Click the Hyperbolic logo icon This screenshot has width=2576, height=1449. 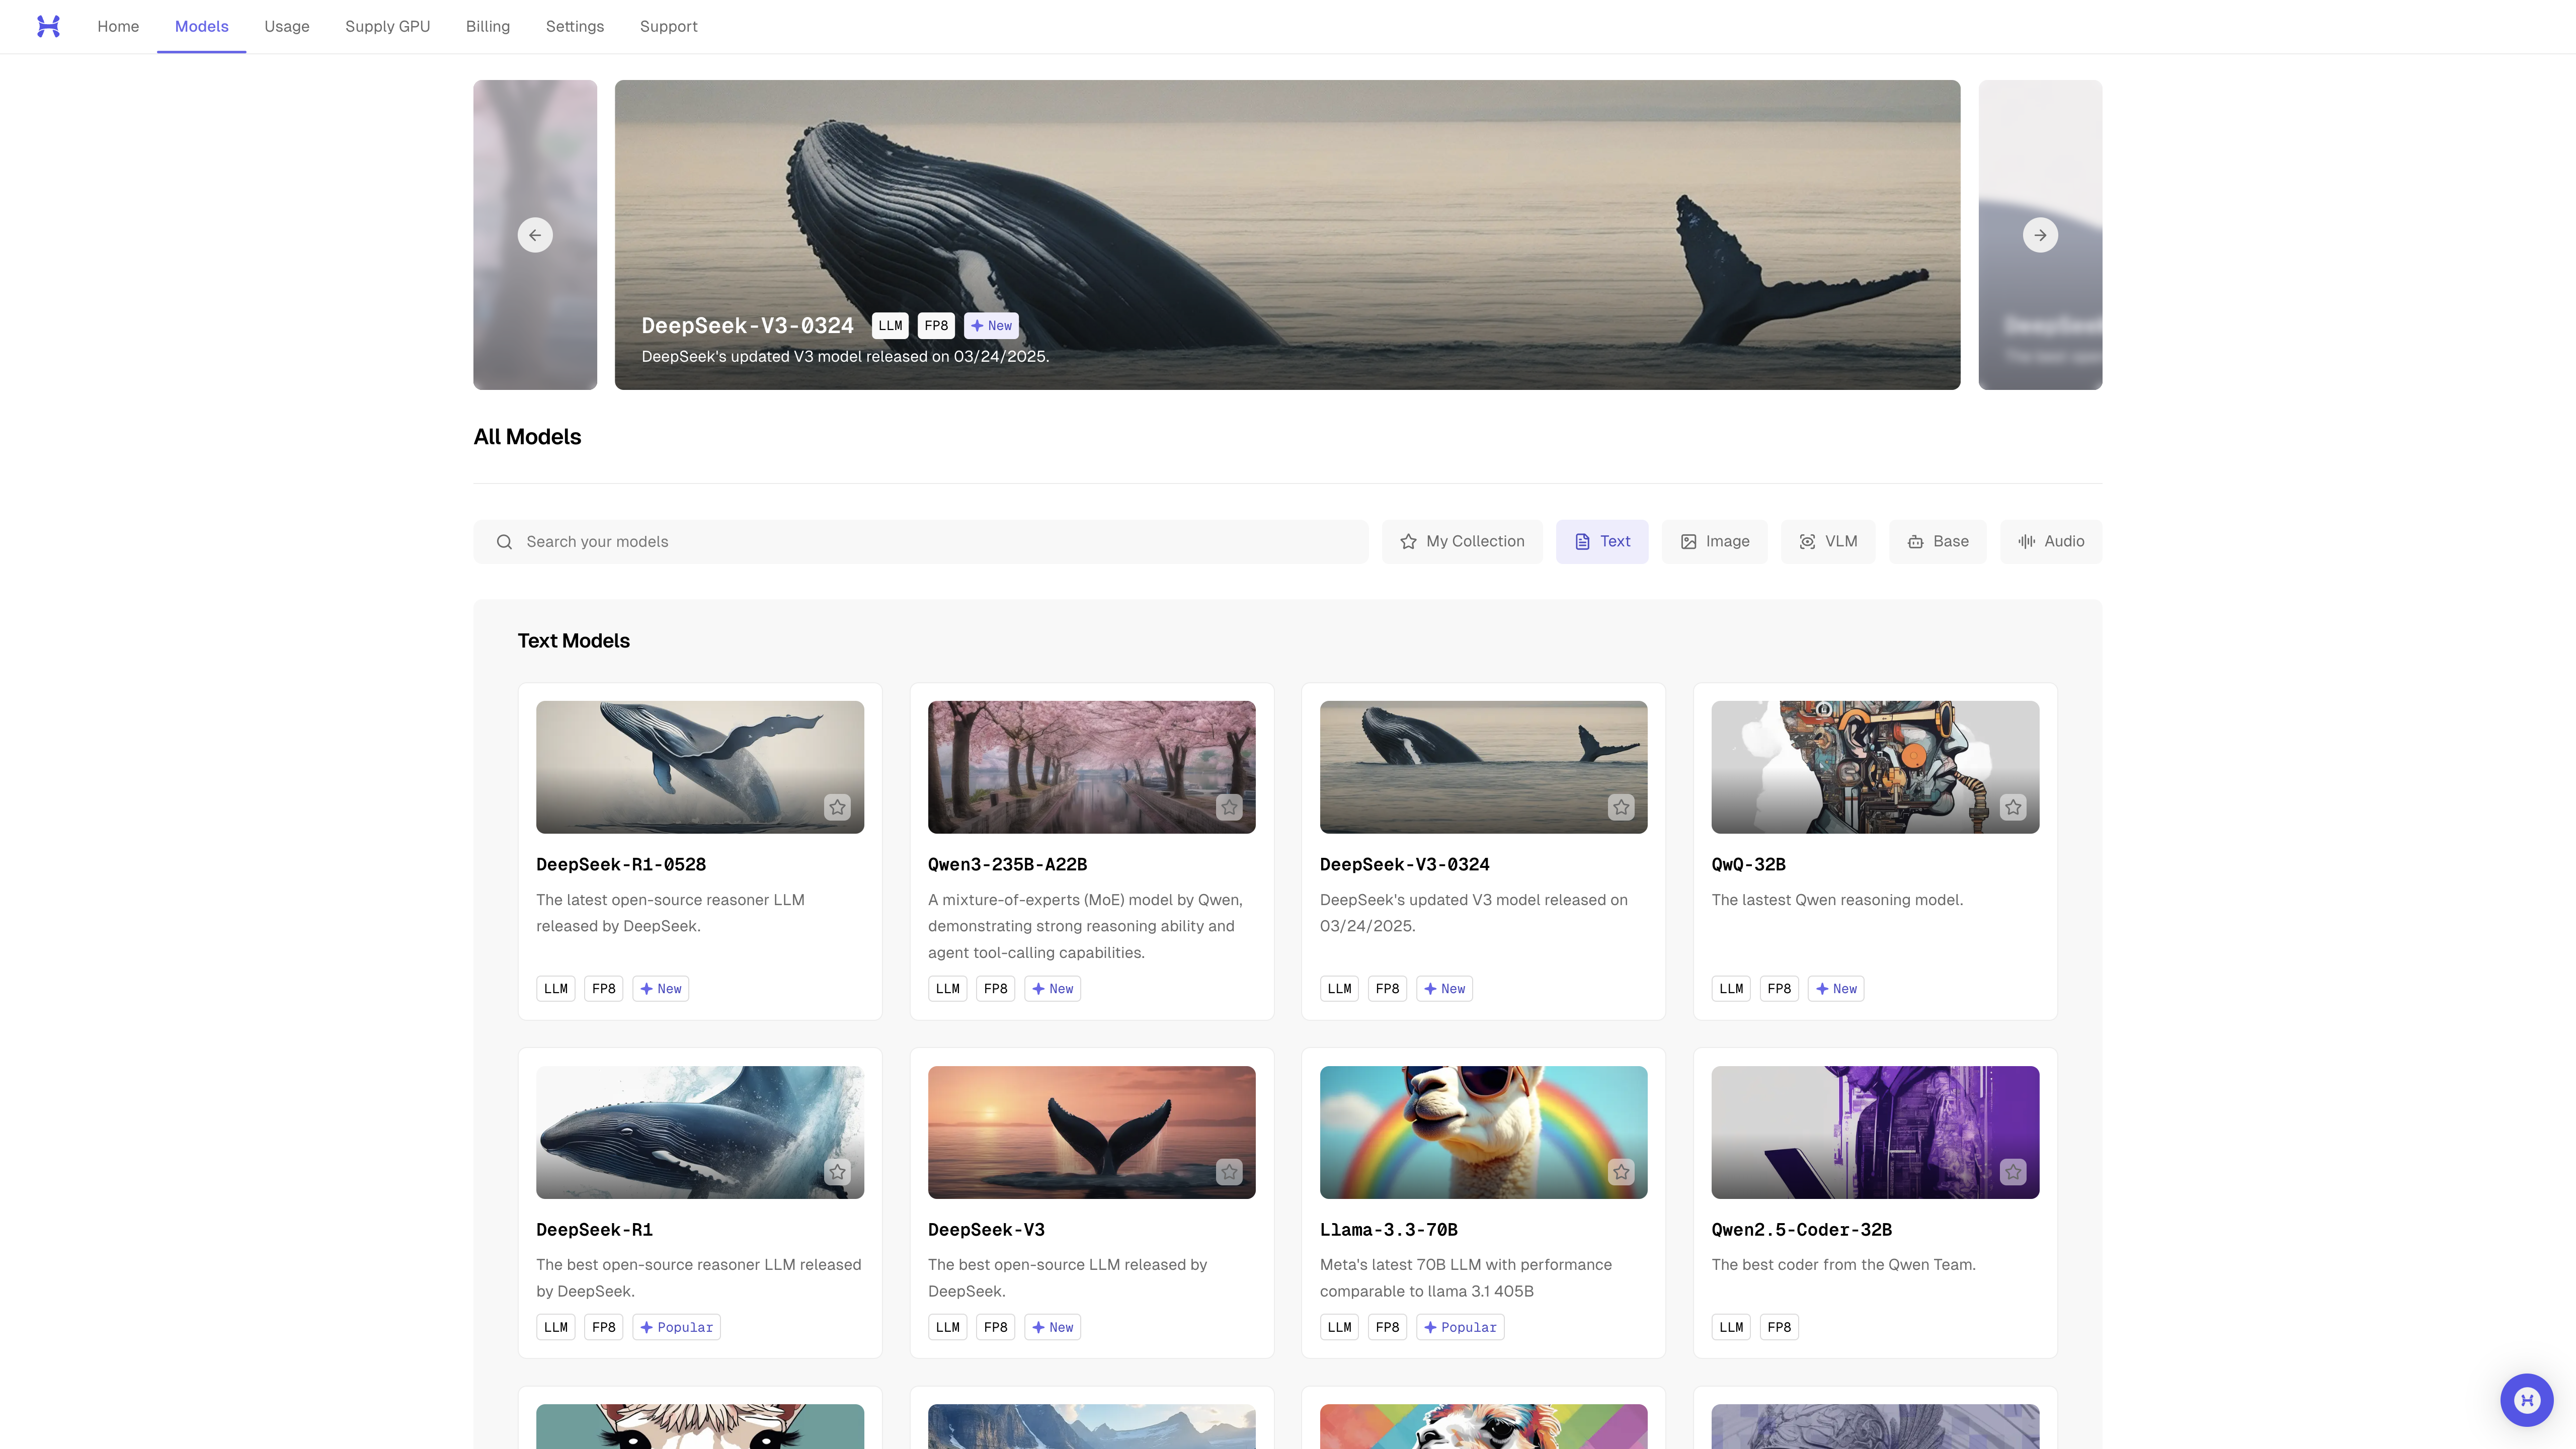[48, 26]
